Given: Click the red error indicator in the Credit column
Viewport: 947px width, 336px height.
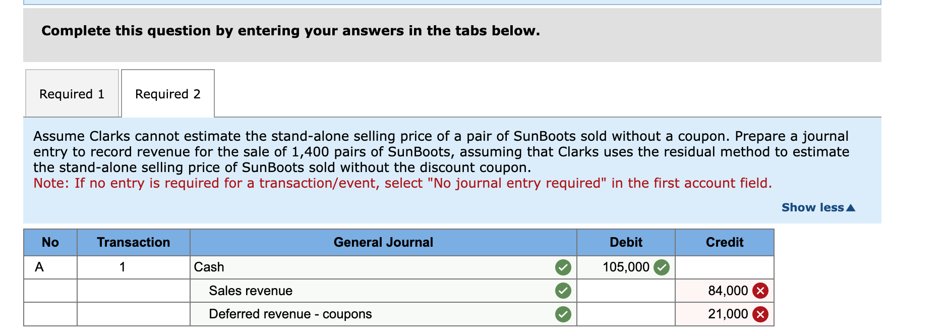Looking at the screenshot, I should pos(759,291).
